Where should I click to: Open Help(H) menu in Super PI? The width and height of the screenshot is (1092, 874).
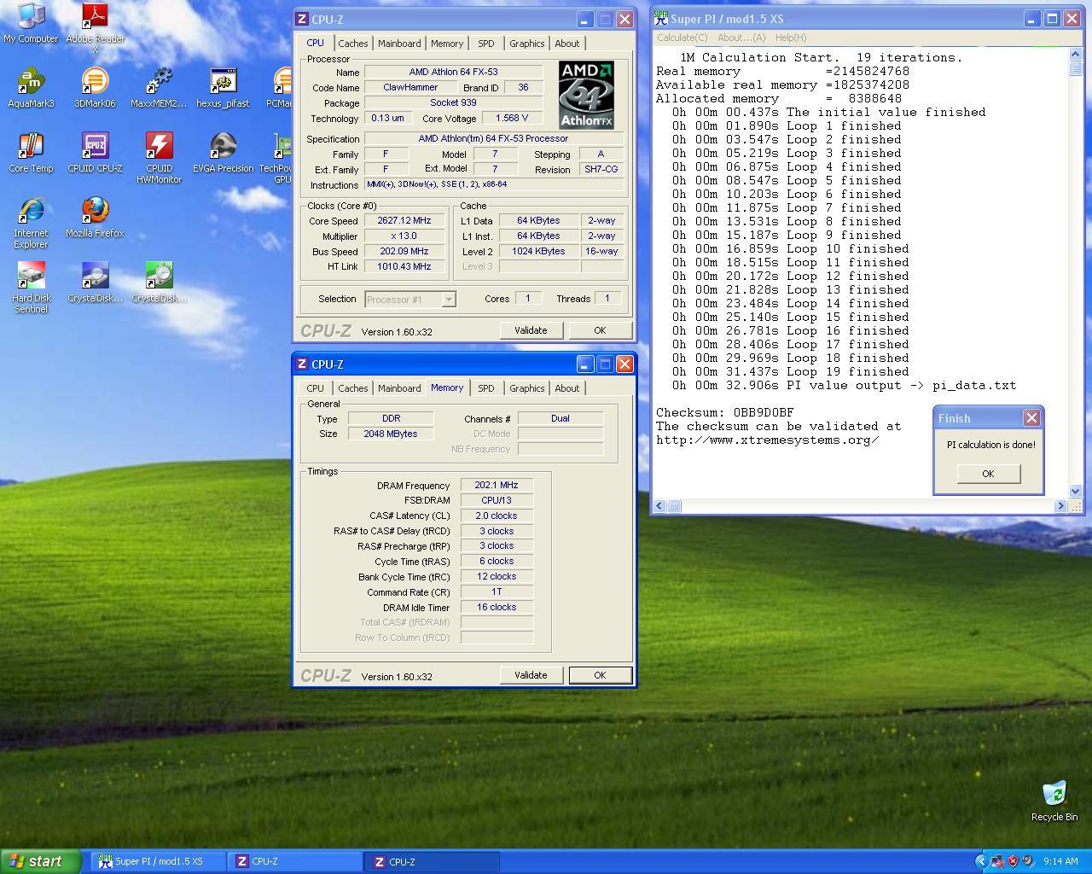[791, 38]
